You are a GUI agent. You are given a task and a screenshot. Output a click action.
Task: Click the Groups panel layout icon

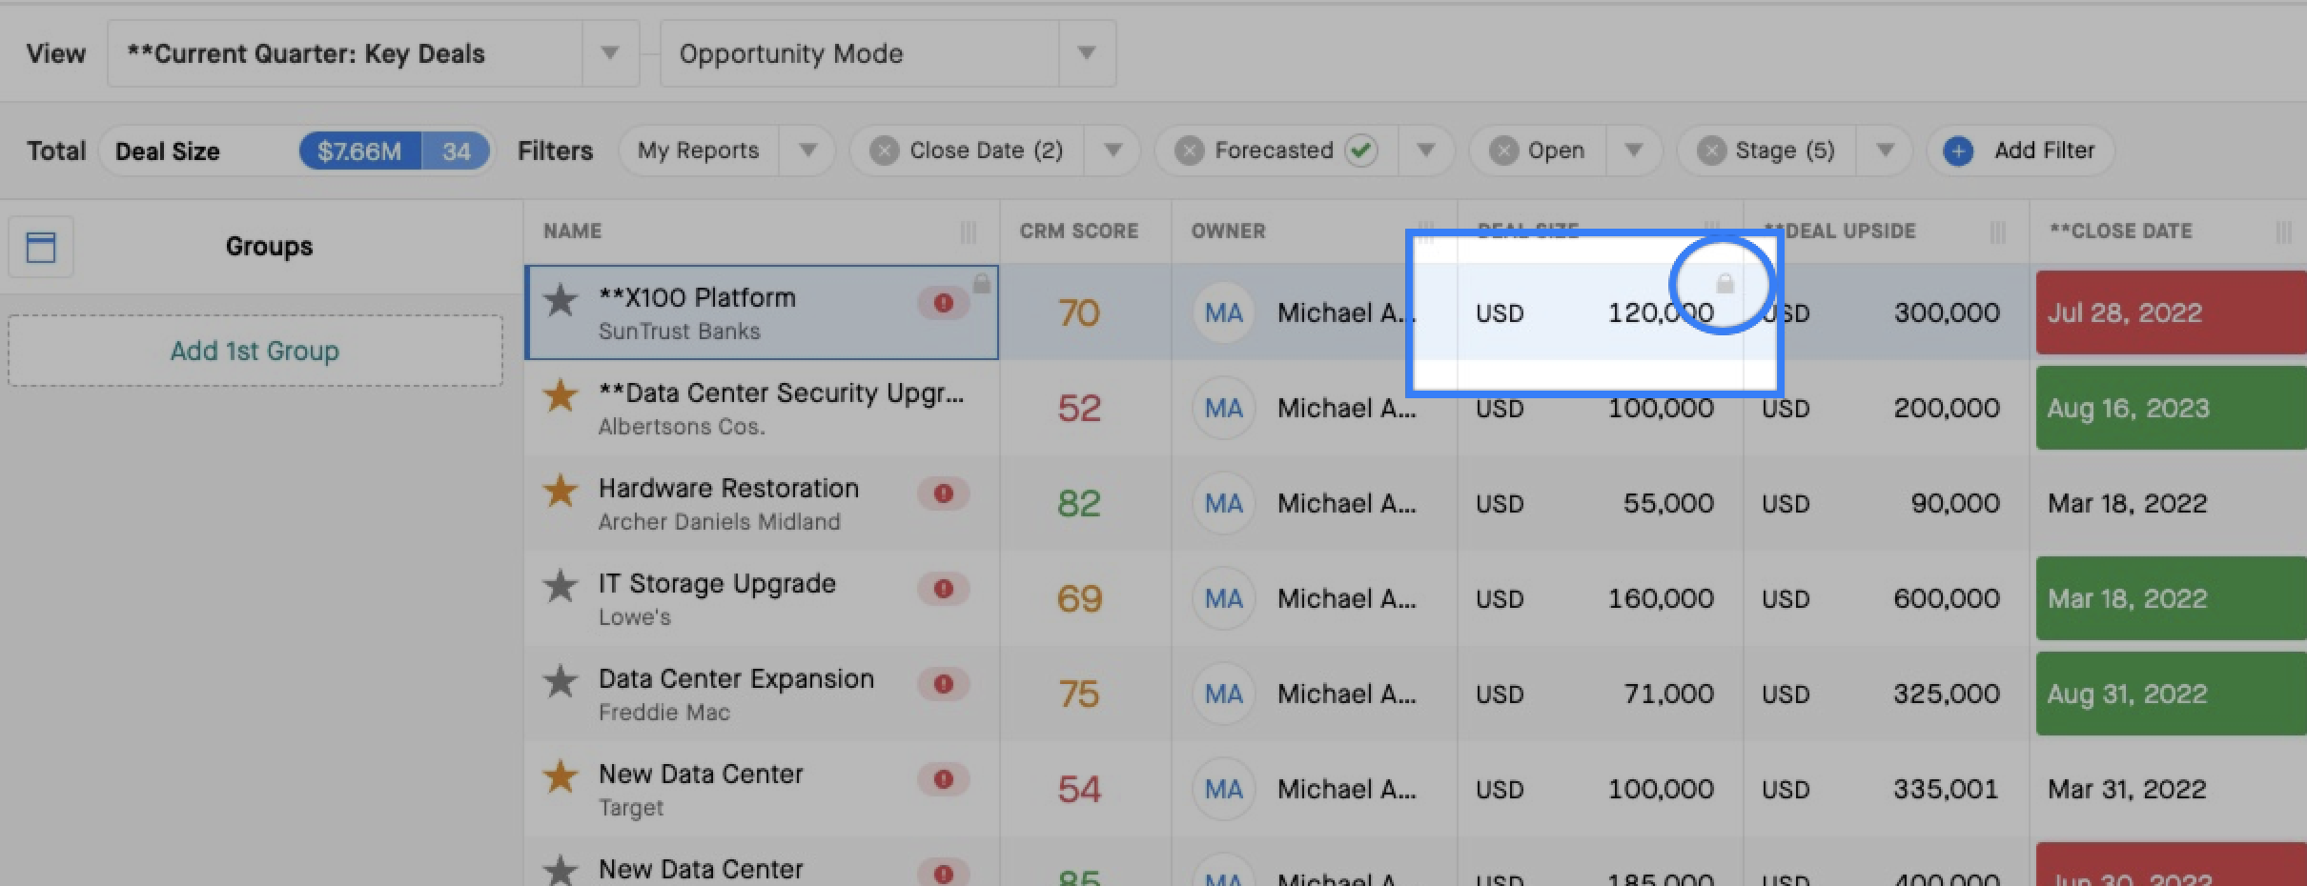pyautogui.click(x=41, y=247)
